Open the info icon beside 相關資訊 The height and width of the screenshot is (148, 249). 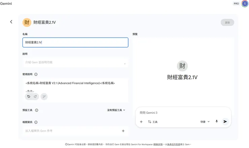[36, 122]
